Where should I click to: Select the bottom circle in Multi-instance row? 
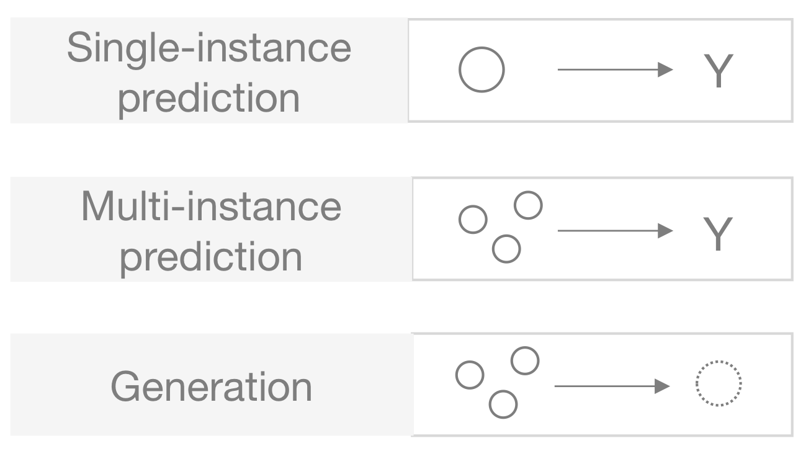tap(506, 249)
